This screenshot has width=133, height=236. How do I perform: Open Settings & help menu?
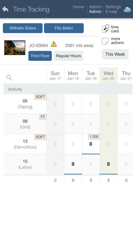[113, 9]
